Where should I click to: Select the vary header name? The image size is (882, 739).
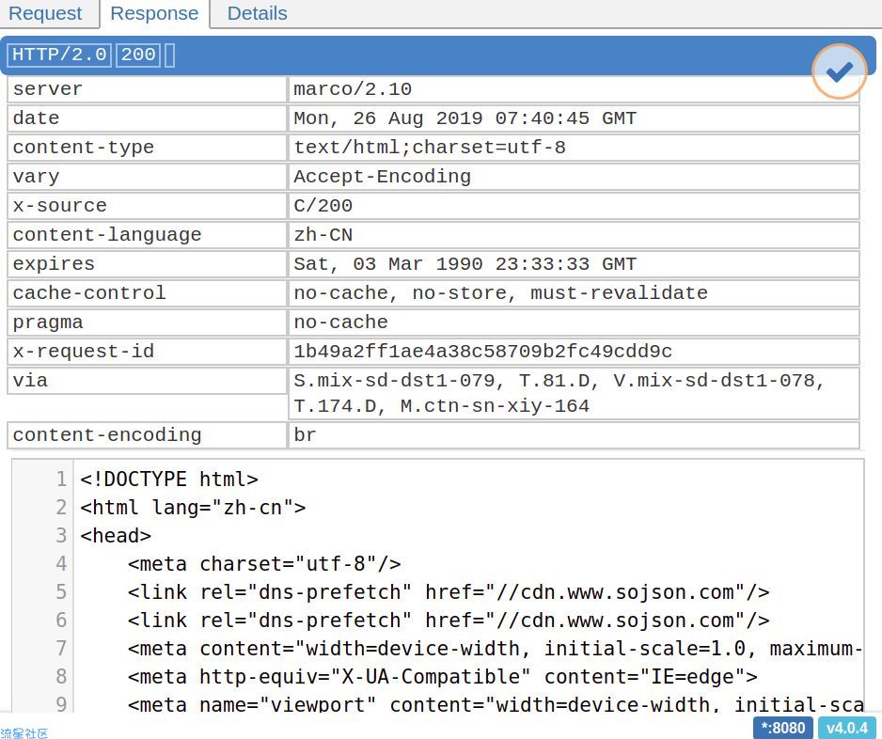[147, 177]
